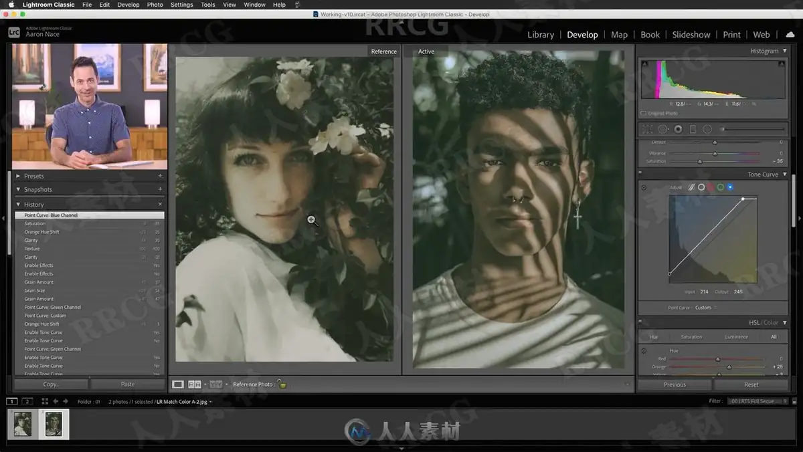Create snapshot using Snapshots plus icon

160,189
